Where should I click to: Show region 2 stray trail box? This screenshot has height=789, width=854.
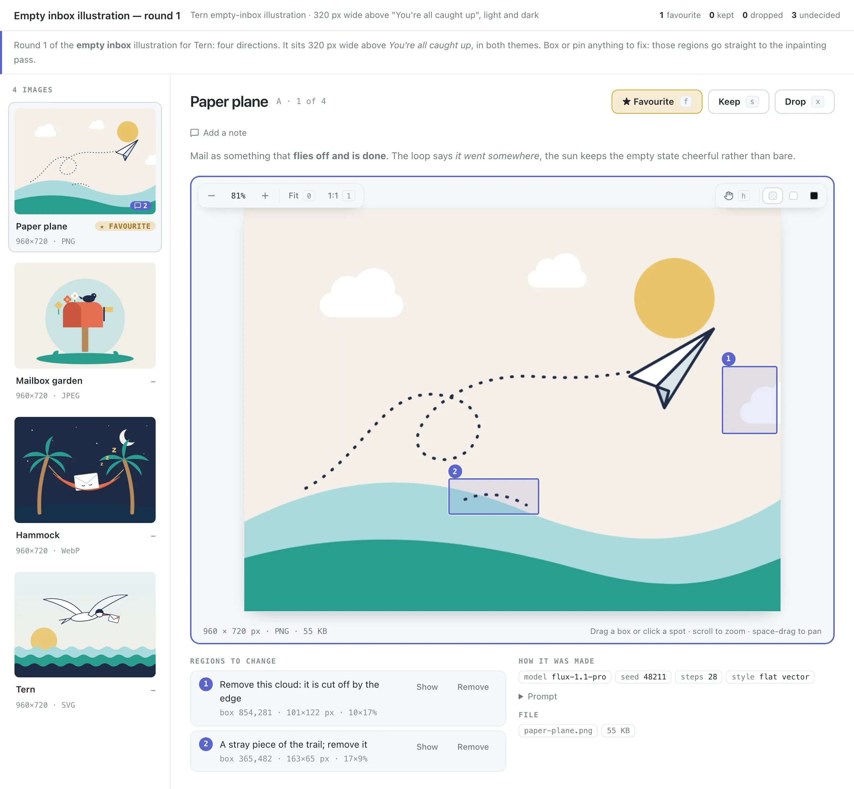427,747
